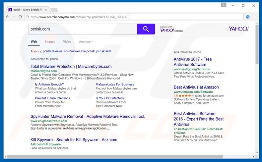Select the pcrisk - Yahoo Search tab
The height and width of the screenshot is (162, 262).
click(28, 10)
